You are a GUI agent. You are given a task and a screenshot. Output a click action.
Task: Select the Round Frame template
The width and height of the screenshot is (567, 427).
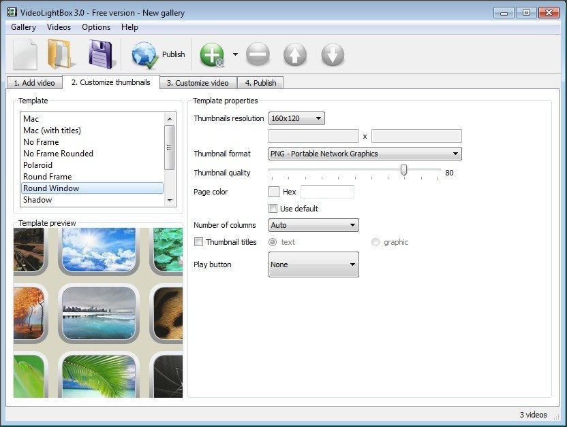point(93,176)
